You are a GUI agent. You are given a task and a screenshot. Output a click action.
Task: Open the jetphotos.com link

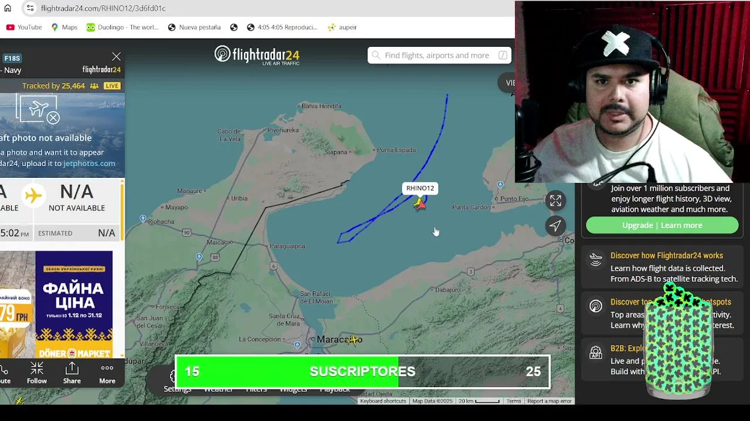[x=89, y=164]
